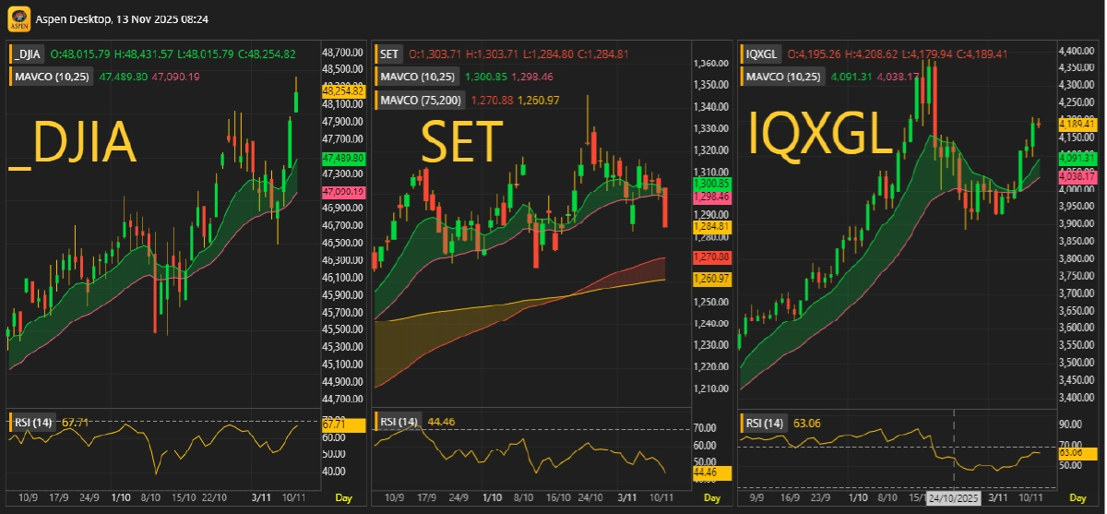Viewport: 1107px width, 514px height.
Task: Change the Day timeframe on _DJIA chart
Action: coord(342,497)
